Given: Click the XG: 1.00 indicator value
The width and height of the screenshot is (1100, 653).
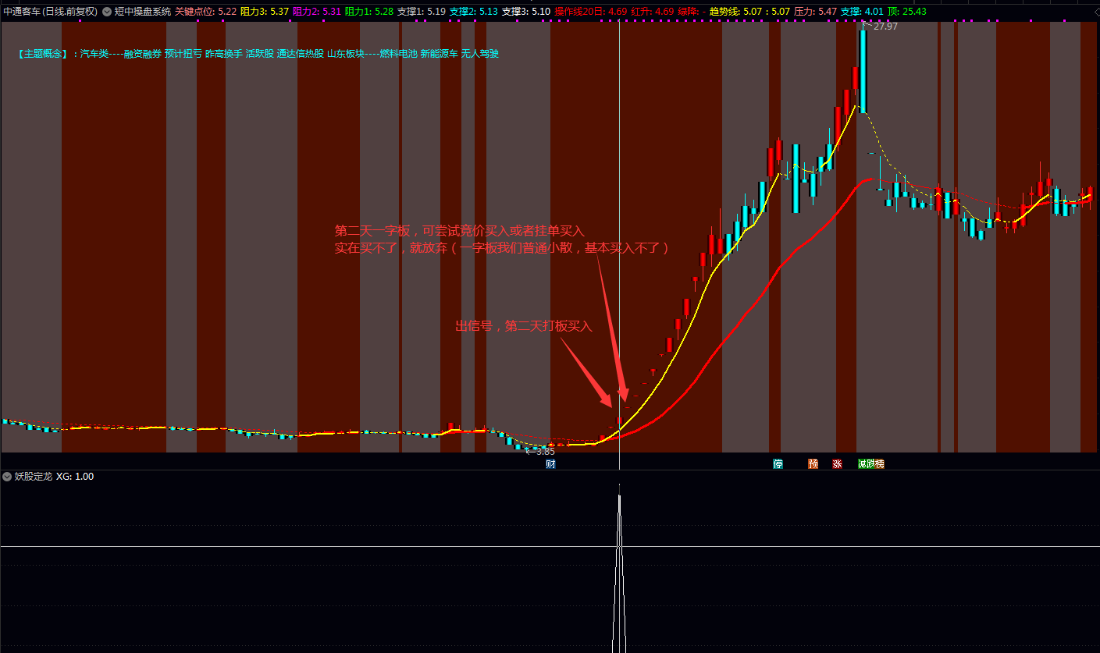Looking at the screenshot, I should pyautogui.click(x=75, y=476).
